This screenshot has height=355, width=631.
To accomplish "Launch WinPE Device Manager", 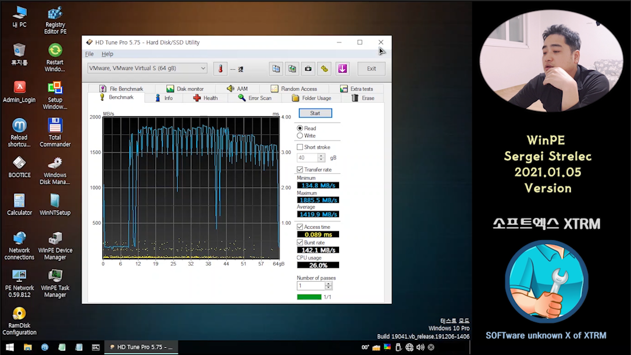I will [x=55, y=246].
